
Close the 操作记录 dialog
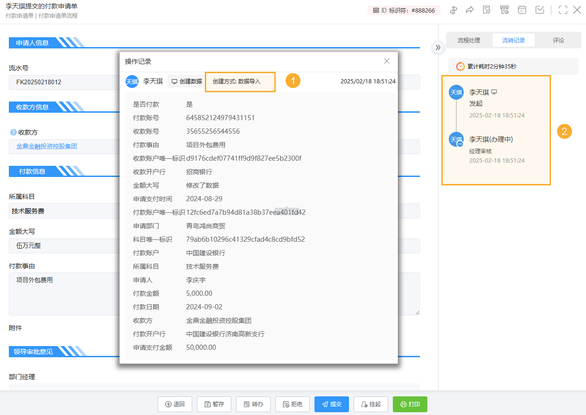coord(387,61)
